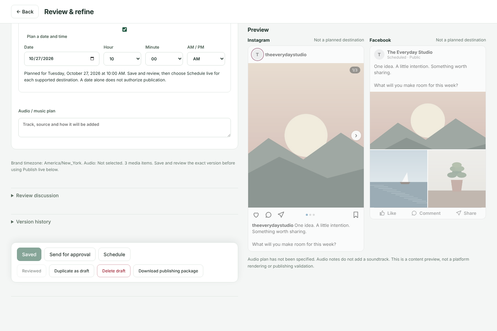Click Send for approval

(x=70, y=254)
